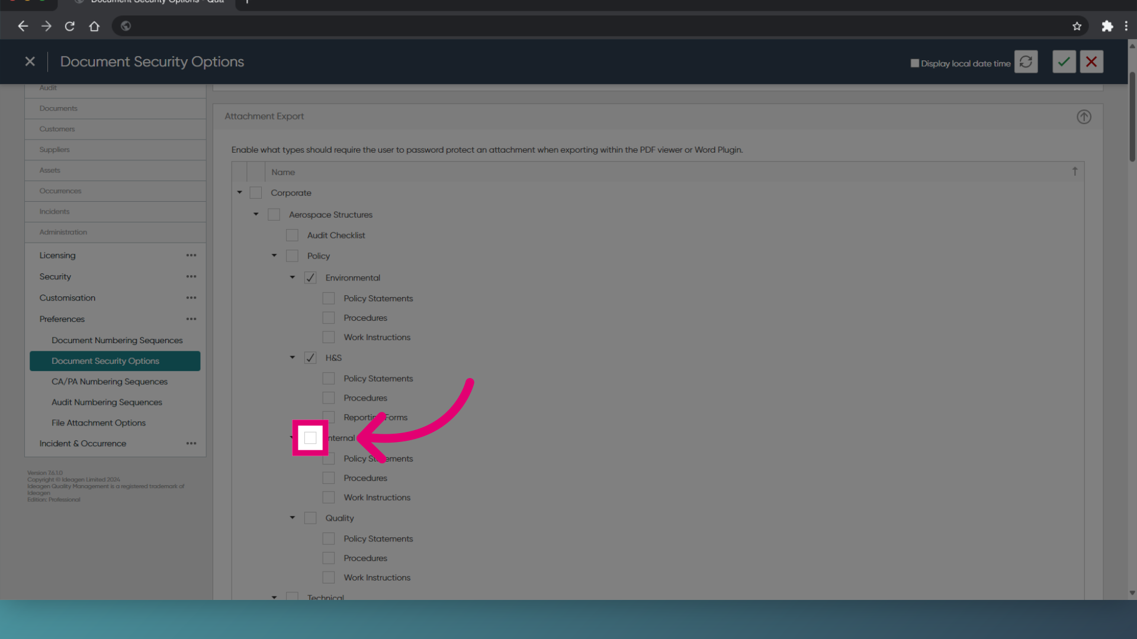The width and height of the screenshot is (1137, 639).
Task: Check Reporting Forms checkbox under H&S
Action: pyautogui.click(x=329, y=418)
